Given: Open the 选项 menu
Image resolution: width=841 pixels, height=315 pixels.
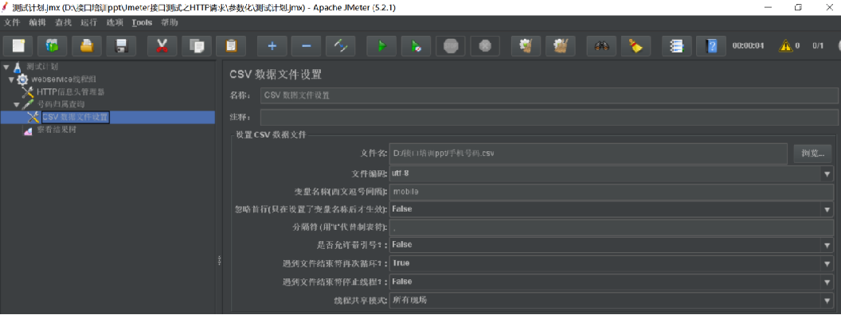Looking at the screenshot, I should point(115,22).
